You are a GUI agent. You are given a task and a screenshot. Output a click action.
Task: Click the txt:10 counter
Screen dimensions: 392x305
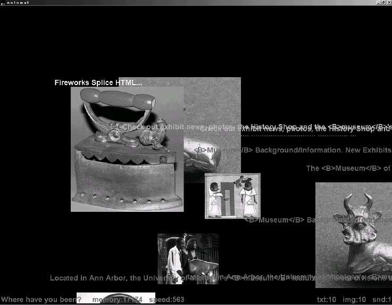327,300
